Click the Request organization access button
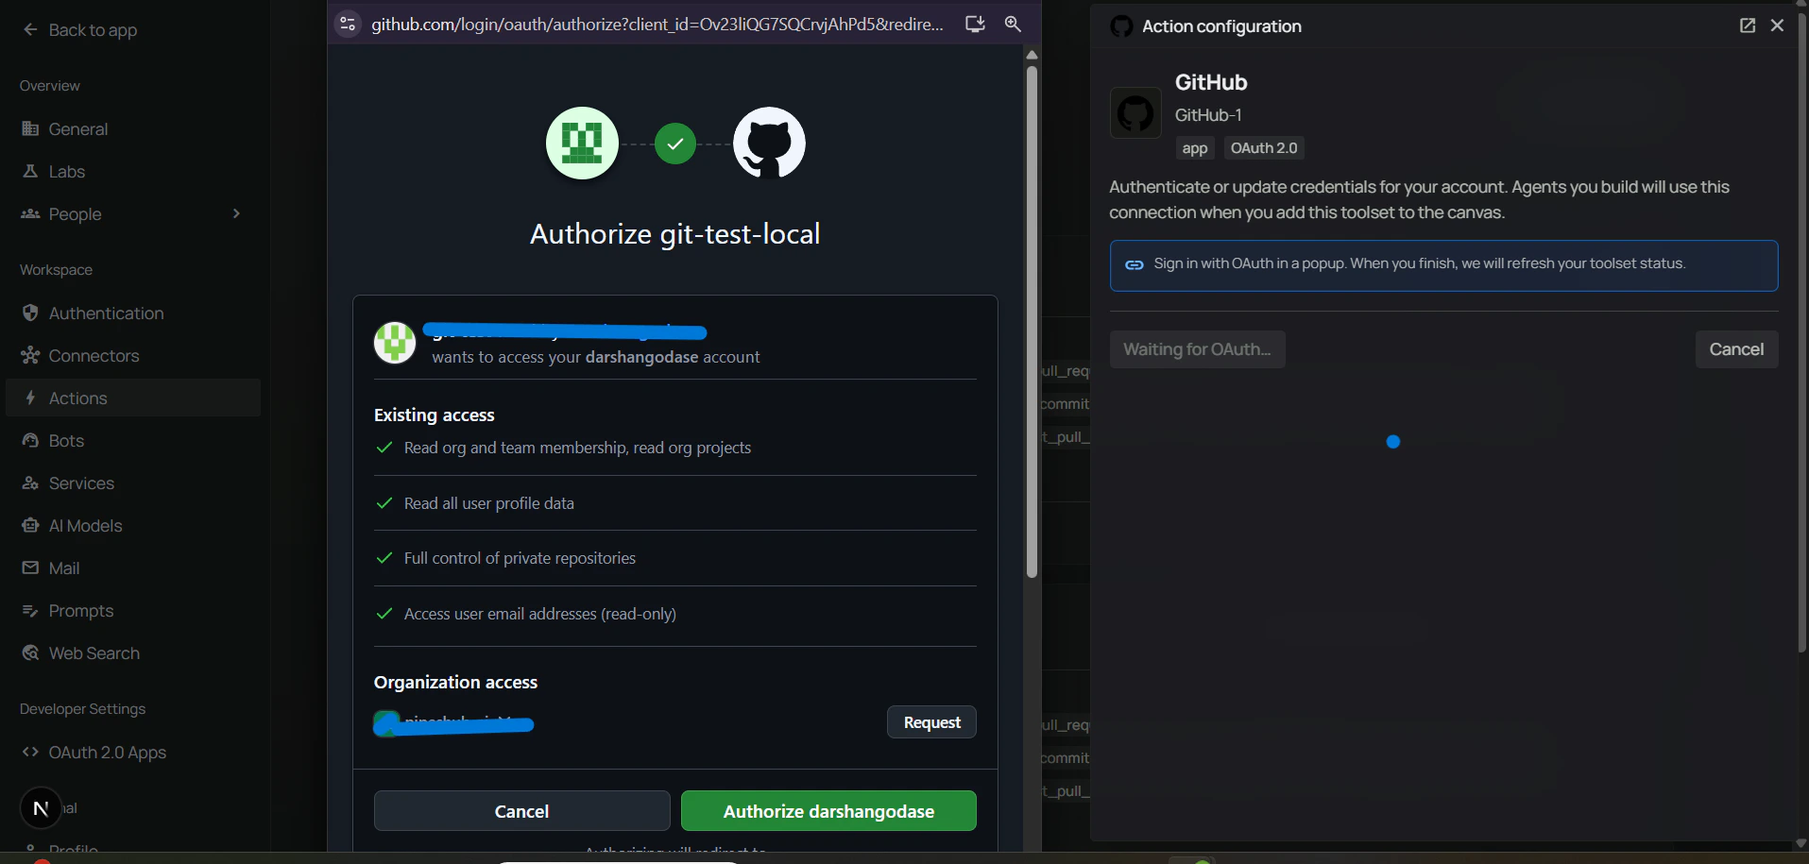The height and width of the screenshot is (864, 1809). coord(931,722)
